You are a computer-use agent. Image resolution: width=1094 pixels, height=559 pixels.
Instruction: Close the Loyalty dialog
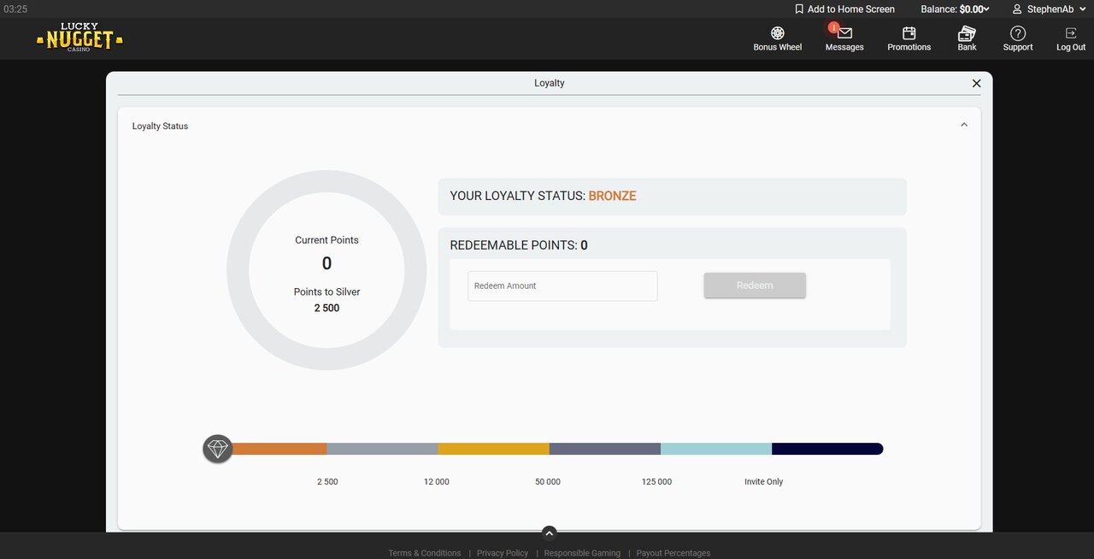click(x=976, y=84)
